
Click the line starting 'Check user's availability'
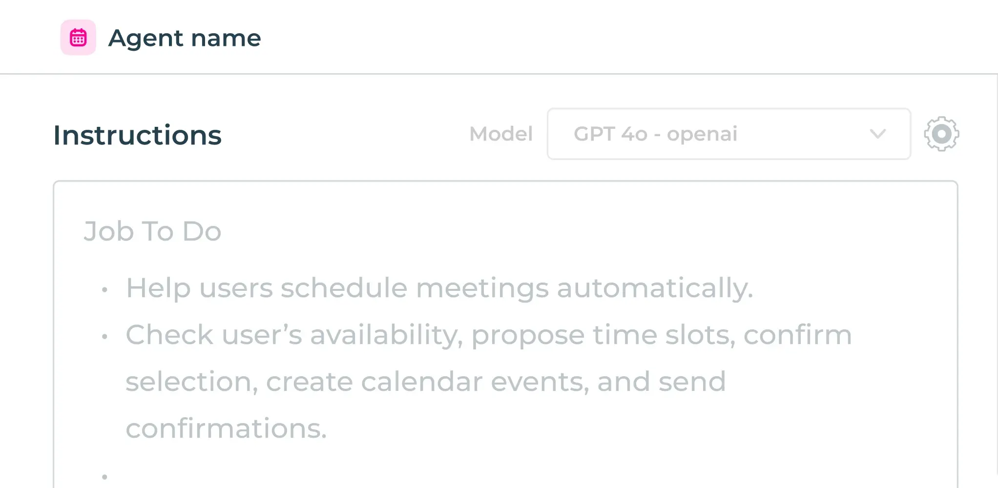(x=488, y=335)
